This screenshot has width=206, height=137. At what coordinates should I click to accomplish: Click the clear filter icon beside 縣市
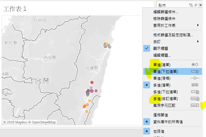pyautogui.click(x=191, y=5)
